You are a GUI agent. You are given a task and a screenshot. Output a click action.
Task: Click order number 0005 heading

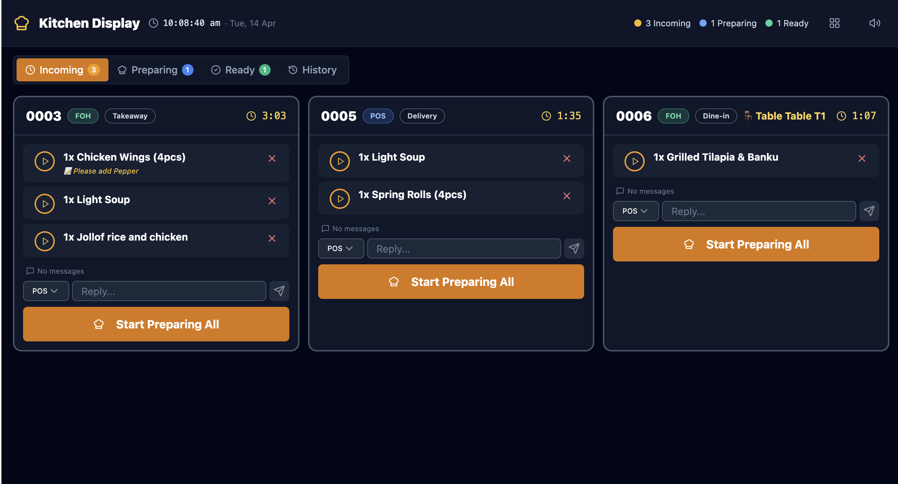[339, 116]
